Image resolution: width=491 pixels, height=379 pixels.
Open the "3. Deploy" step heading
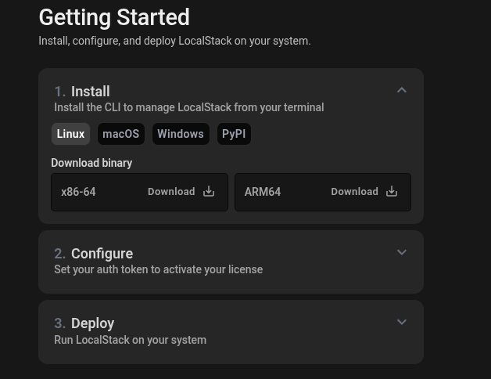84,323
